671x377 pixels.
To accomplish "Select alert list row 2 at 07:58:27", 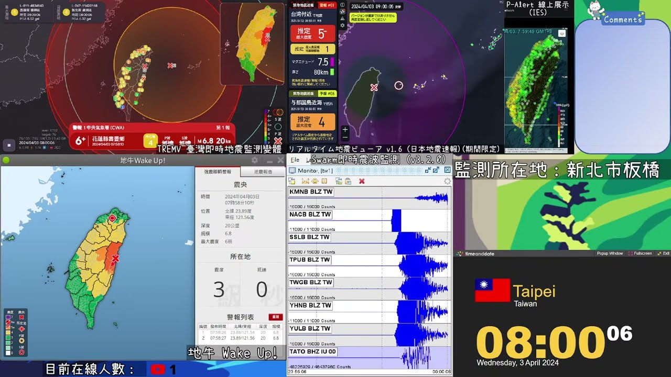I will pos(241,338).
